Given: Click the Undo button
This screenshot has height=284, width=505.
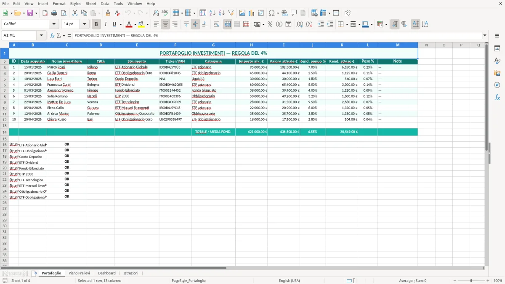Looking at the screenshot, I should pos(128,13).
